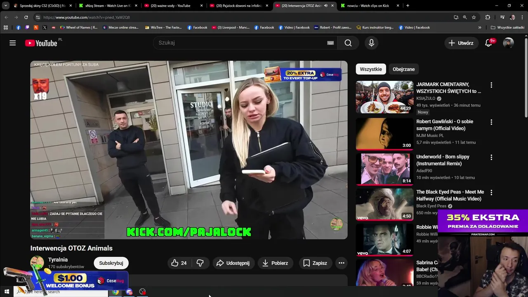The image size is (528, 297).
Task: Open the account avatar menu
Action: pos(508,43)
